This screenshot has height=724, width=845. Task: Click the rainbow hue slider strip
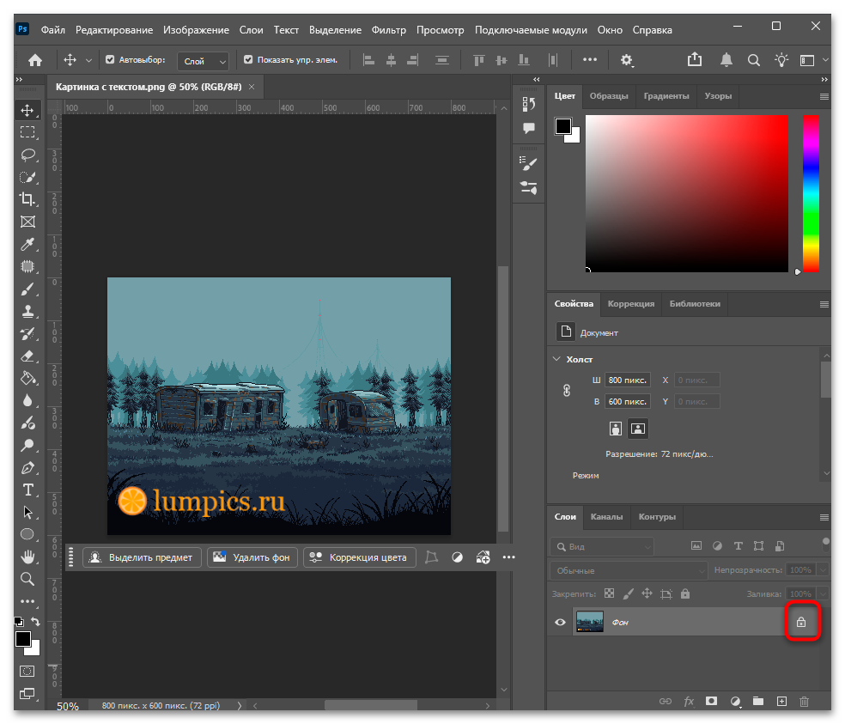[811, 193]
